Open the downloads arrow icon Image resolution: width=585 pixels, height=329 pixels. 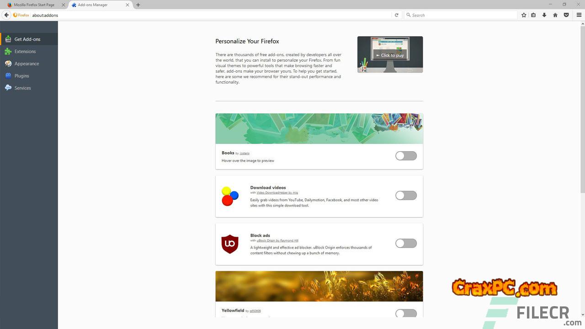(544, 15)
